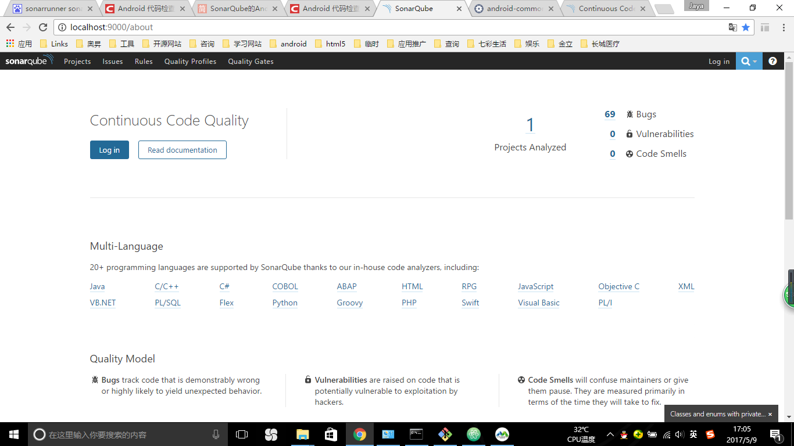This screenshot has width=794, height=446.
Task: Open the 开源网站 bookmarks folder
Action: point(162,44)
